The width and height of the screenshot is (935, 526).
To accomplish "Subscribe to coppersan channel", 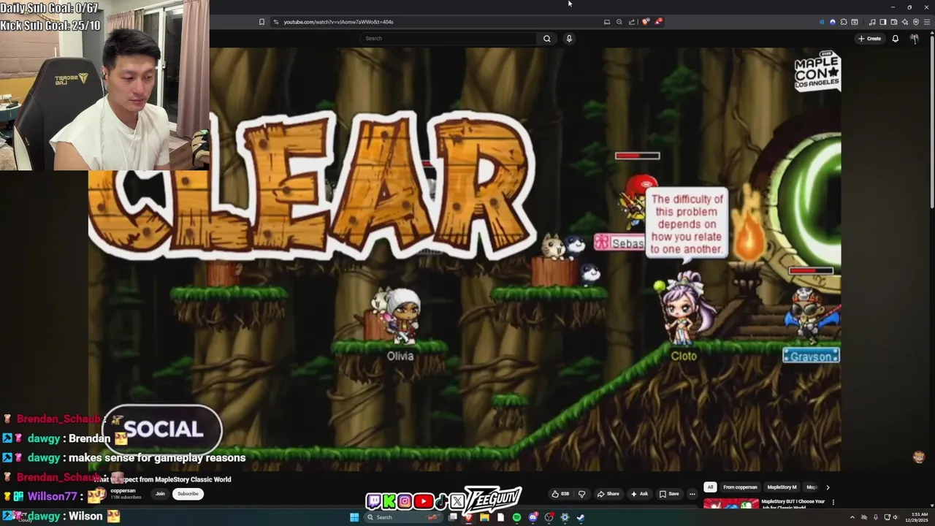I will tap(188, 494).
